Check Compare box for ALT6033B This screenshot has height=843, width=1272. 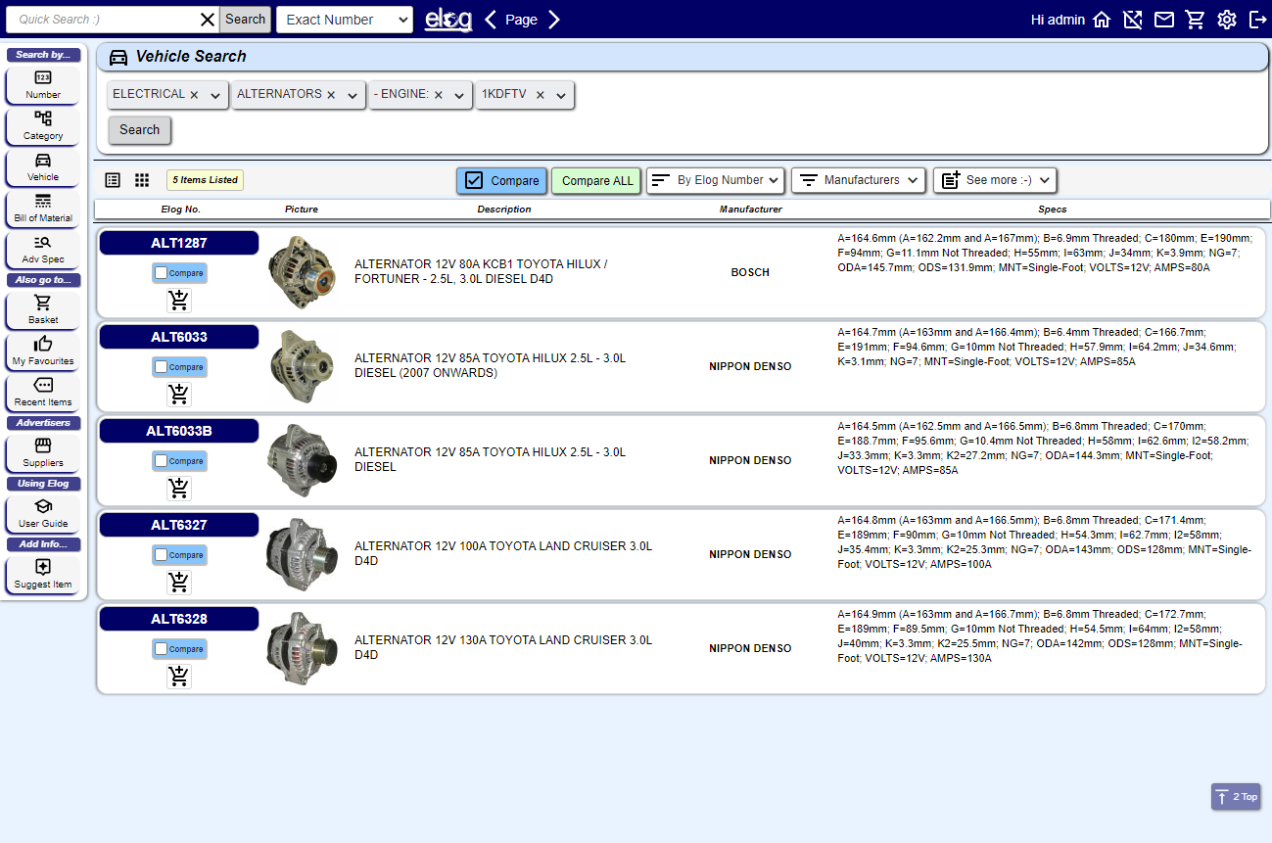[162, 461]
